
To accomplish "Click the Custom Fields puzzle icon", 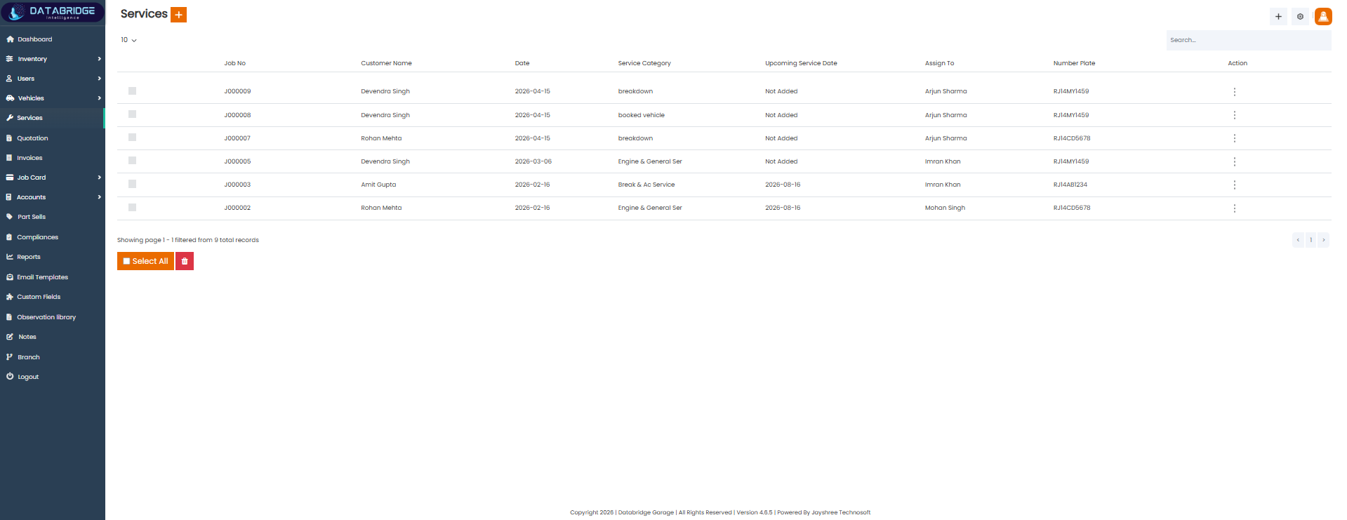I will point(10,297).
